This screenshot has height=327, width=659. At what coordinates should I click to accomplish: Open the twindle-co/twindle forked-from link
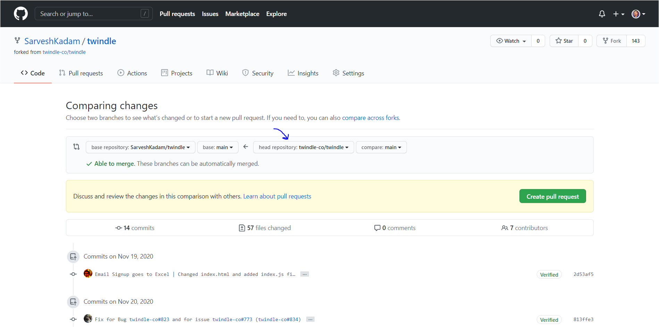64,52
